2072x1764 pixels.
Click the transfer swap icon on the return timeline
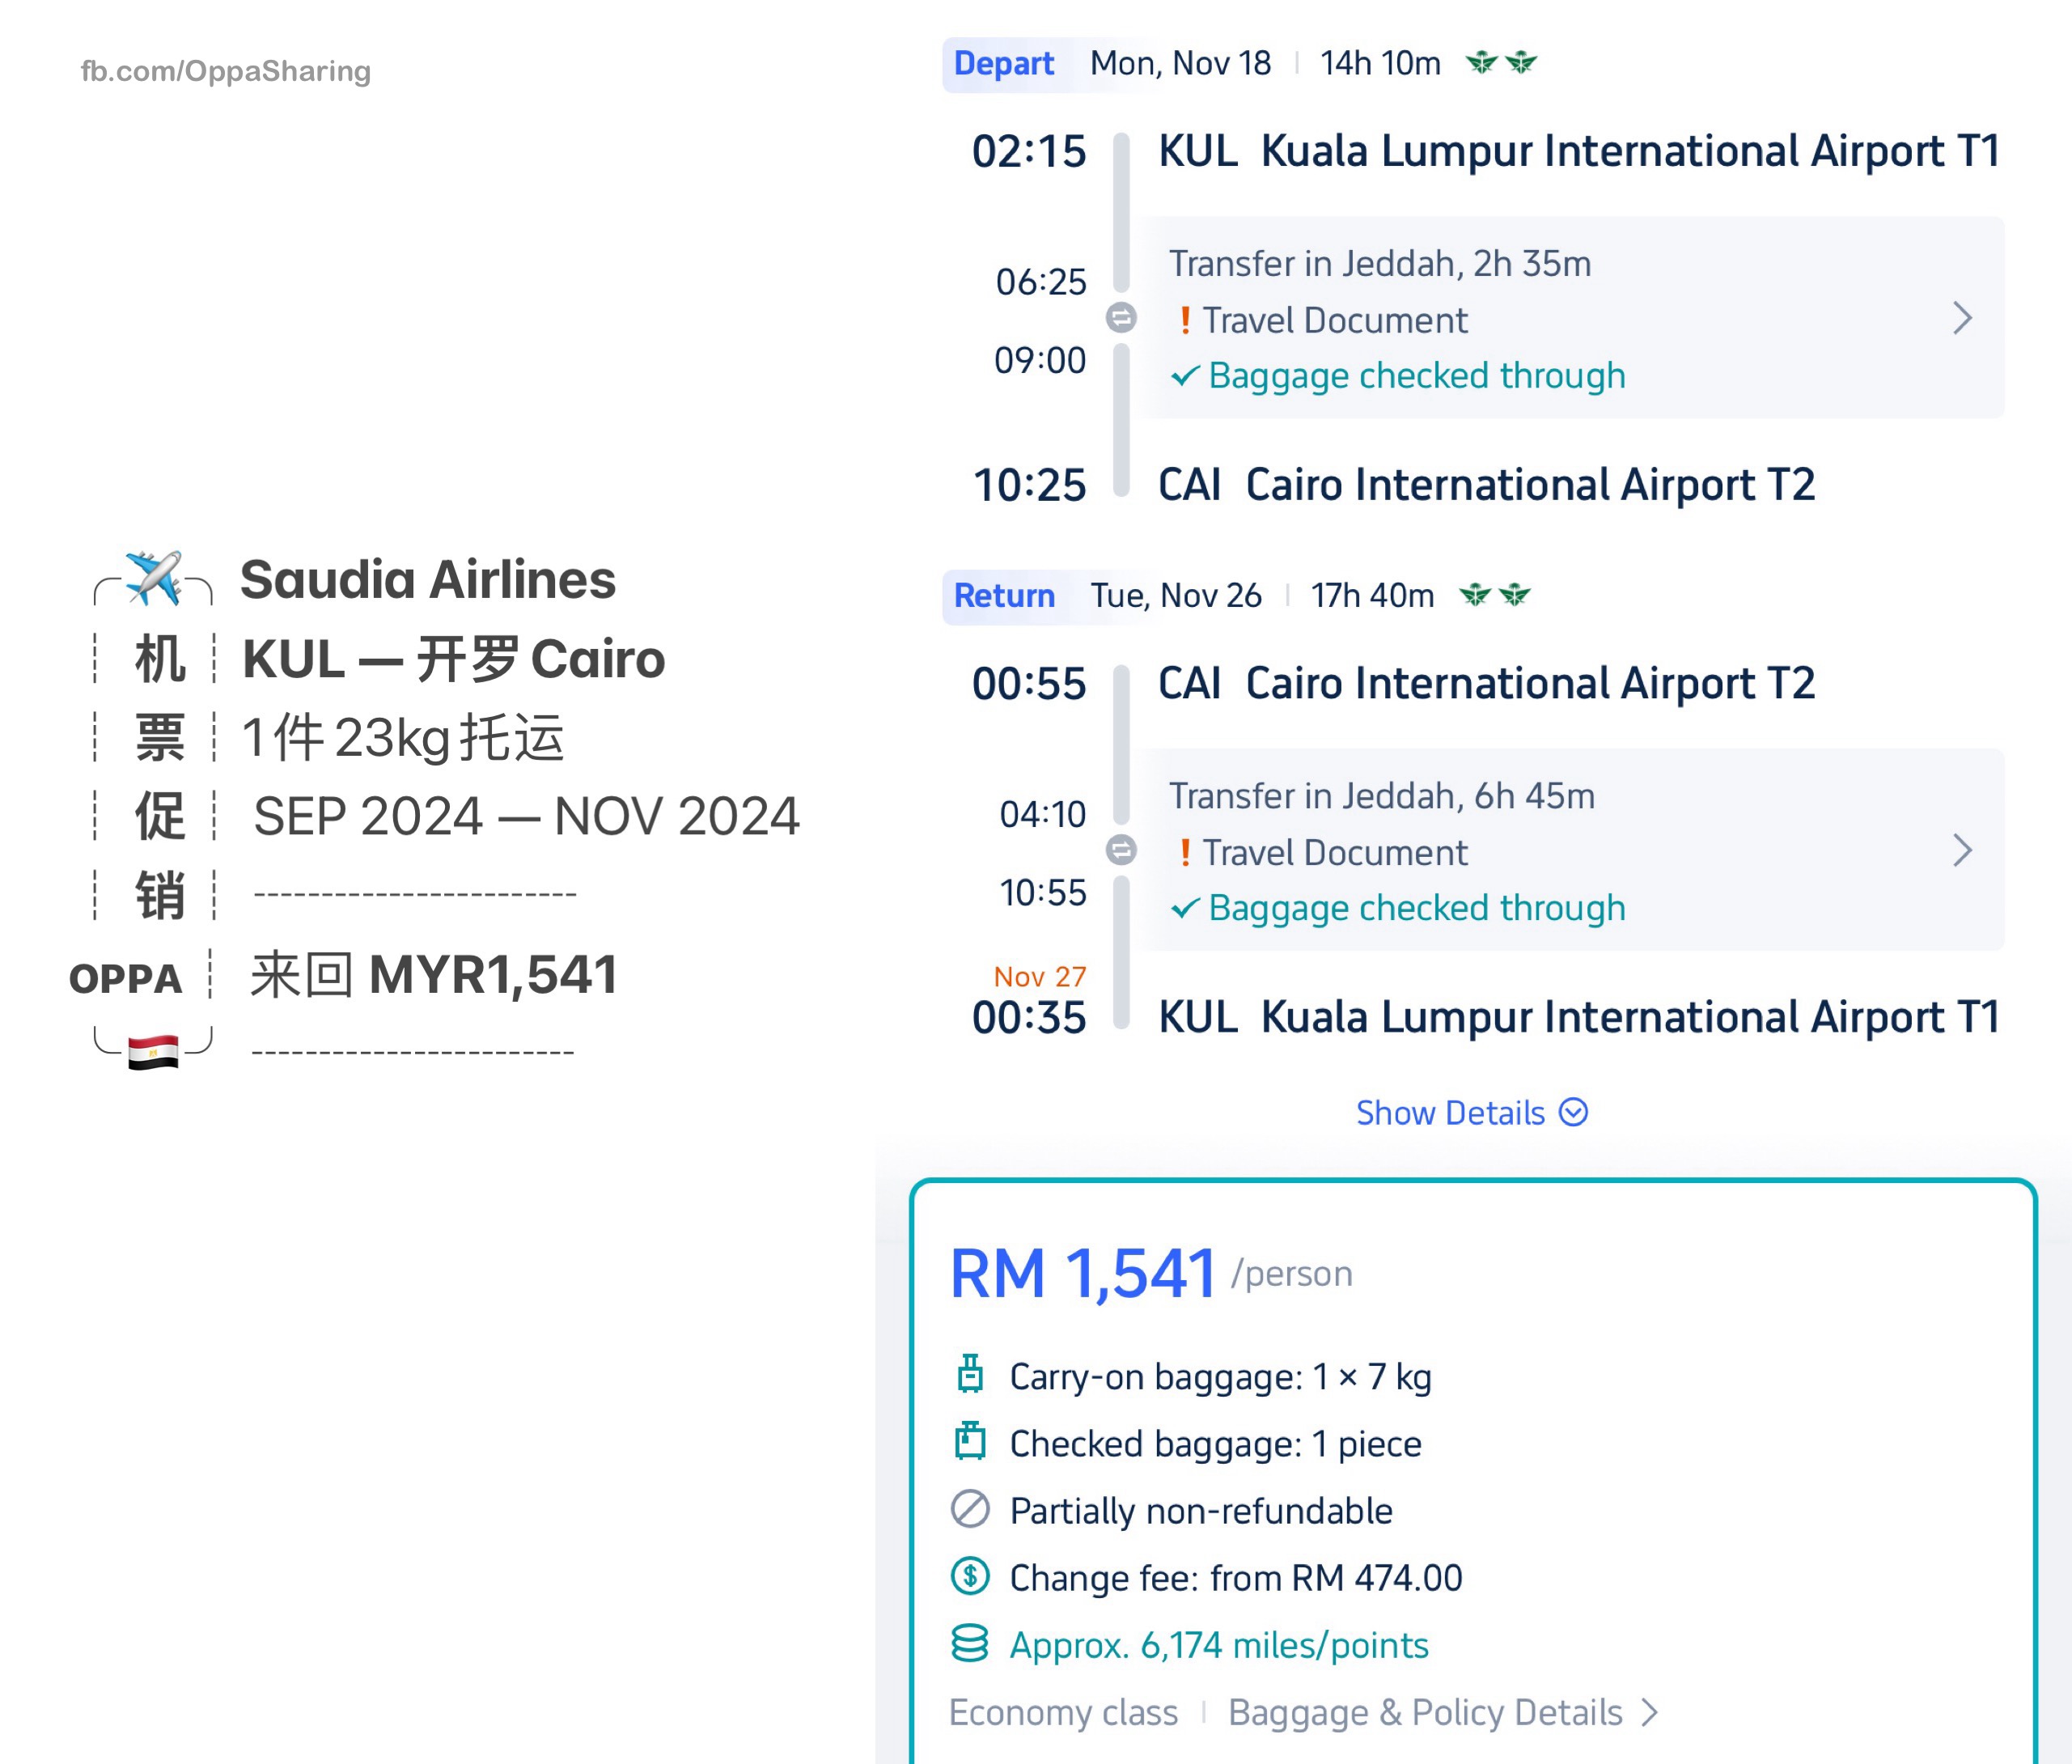[x=1121, y=850]
